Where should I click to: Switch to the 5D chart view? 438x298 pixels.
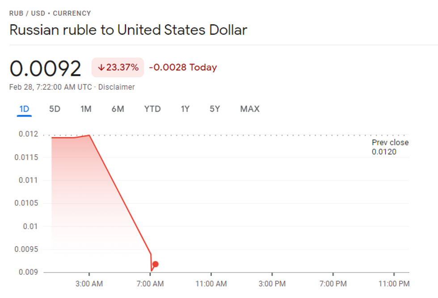coord(55,109)
